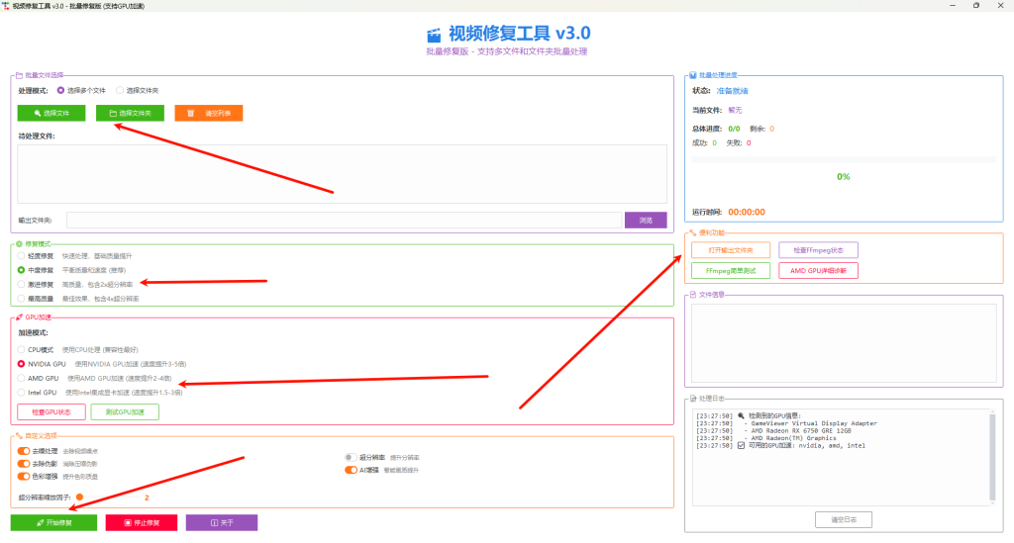Disable the 去噪处理 toggle switch

tap(24, 451)
